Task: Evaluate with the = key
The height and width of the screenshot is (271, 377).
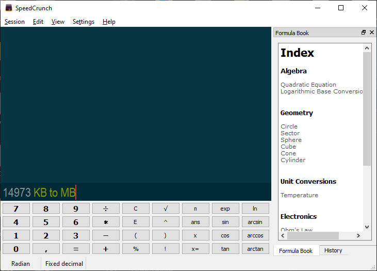Action: (76, 249)
